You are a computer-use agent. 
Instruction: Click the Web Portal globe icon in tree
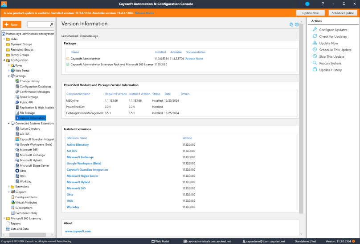click(x=12, y=71)
